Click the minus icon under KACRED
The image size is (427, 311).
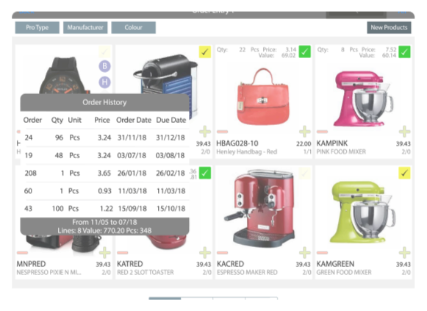[222, 253]
